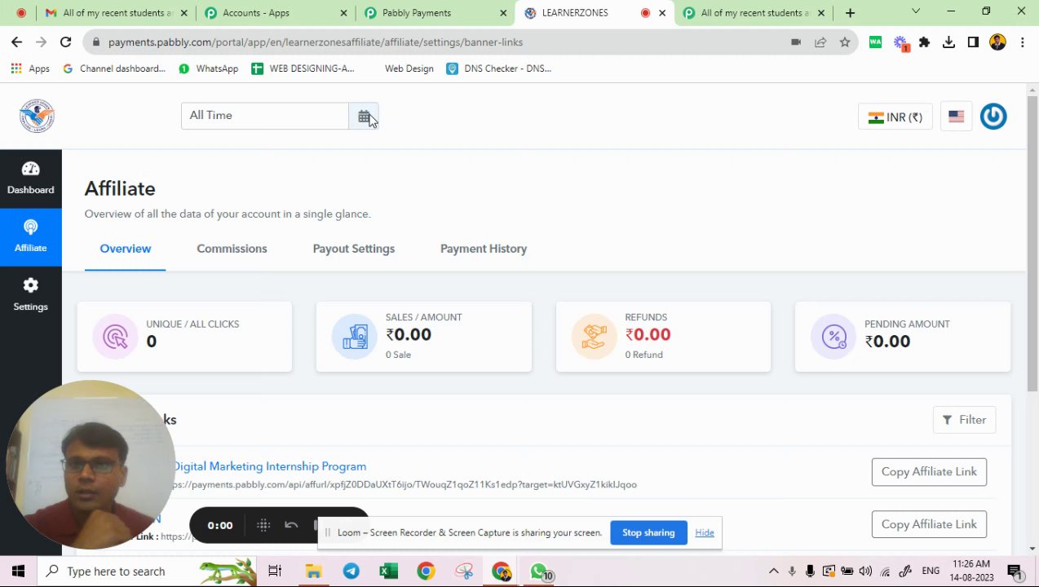Open taskbar volume control
1039x587 pixels.
865,572
